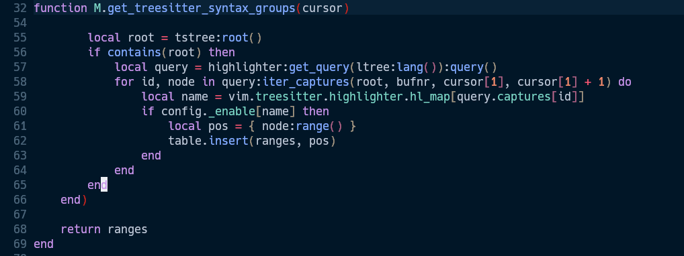Click 'end' keyword on line 64
This screenshot has width=684, height=256.
click(x=124, y=170)
